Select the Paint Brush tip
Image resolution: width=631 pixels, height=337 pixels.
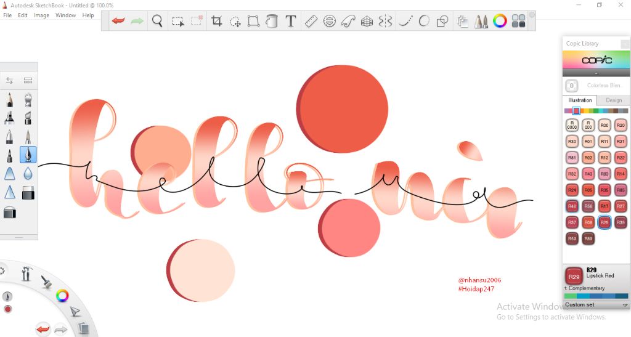click(28, 136)
